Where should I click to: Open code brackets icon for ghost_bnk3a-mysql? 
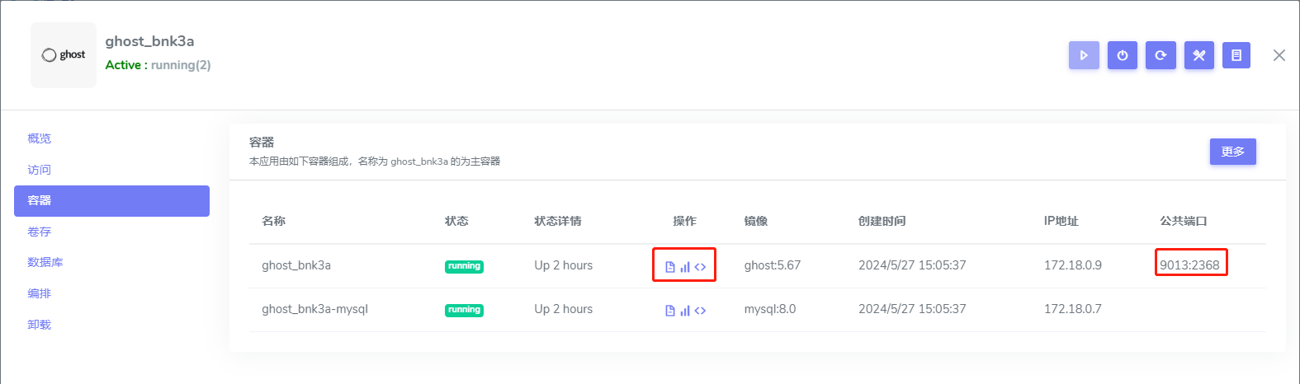(x=700, y=311)
